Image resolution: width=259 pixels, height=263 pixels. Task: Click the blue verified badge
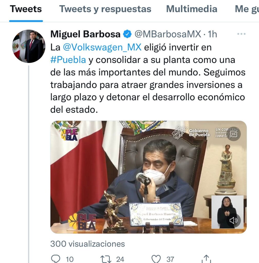tap(127, 34)
